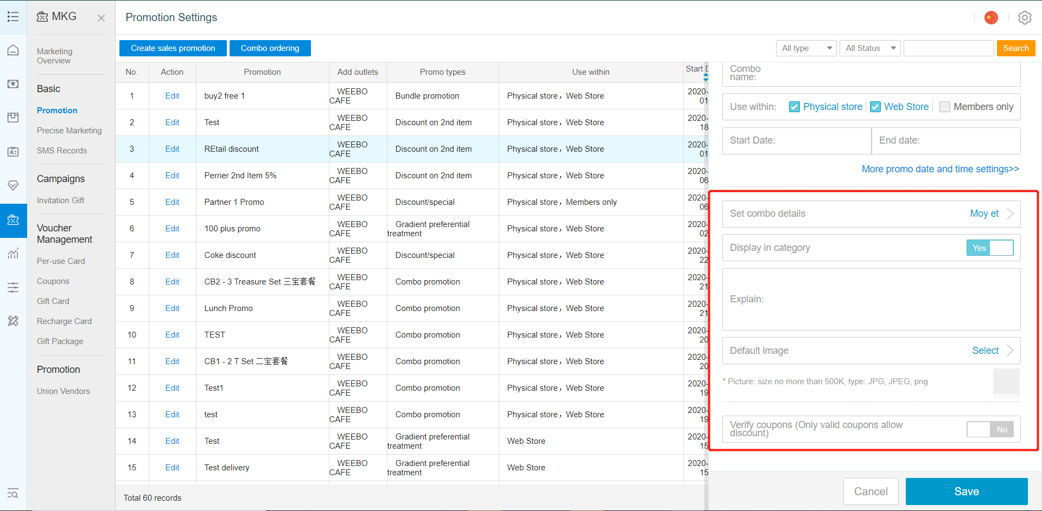Click the Start Date field
This screenshot has height=511, width=1042.
[797, 141]
